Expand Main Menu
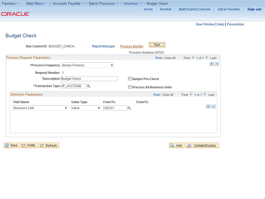Viewport: 265px width, 199px height. [36, 3]
